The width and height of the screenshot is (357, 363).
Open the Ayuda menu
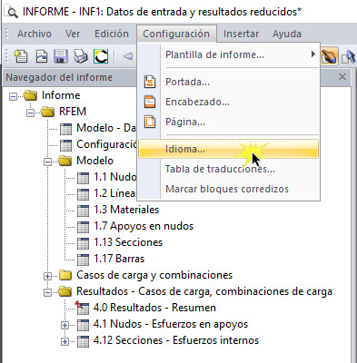tap(287, 34)
